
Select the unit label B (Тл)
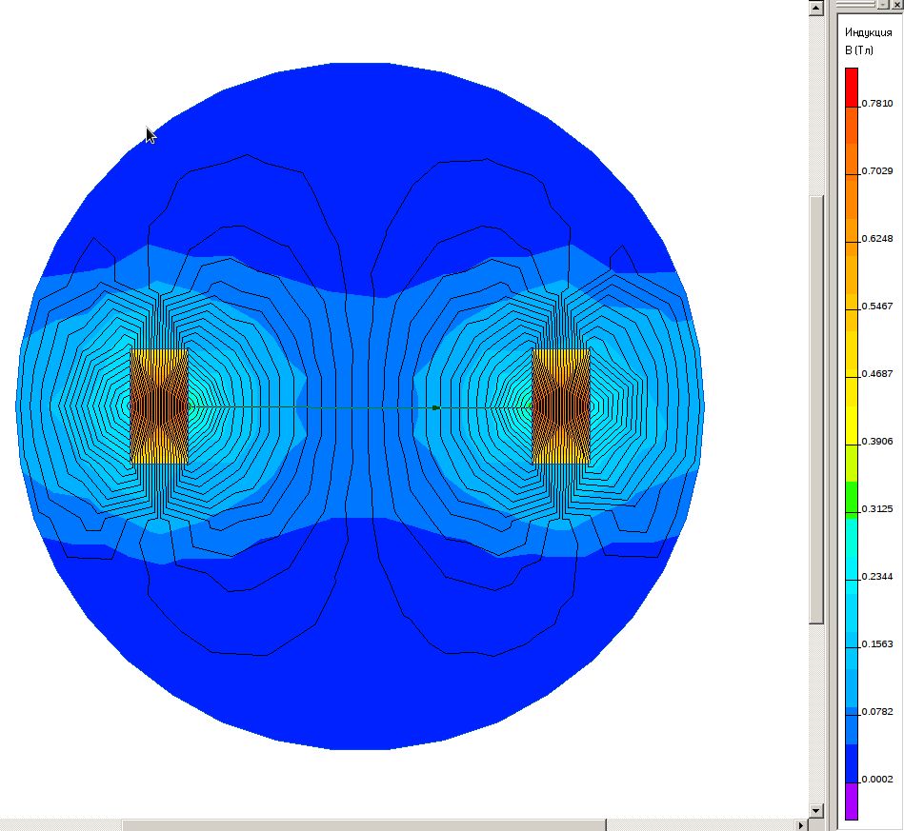pos(859,50)
